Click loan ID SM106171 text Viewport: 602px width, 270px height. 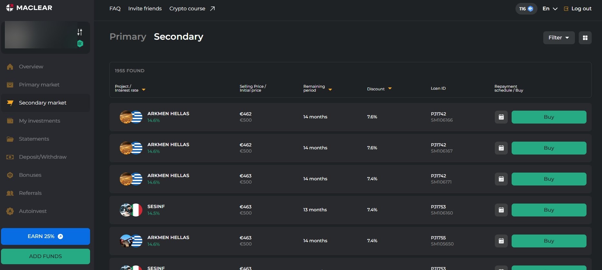tap(441, 182)
